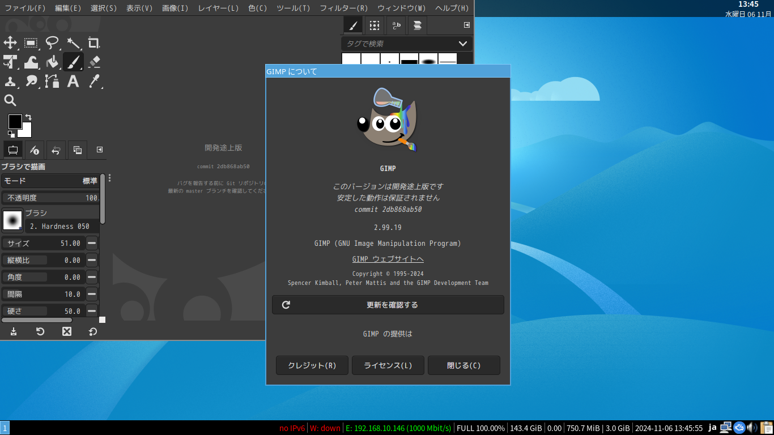The width and height of the screenshot is (774, 435).
Task: Select the Free Select lasso tool
Action: 52,42
